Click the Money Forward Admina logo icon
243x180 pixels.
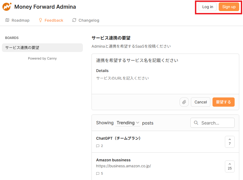pyautogui.click(x=7, y=7)
